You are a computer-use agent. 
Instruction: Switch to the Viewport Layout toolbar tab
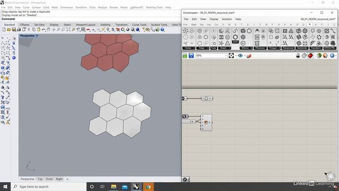[86, 25]
